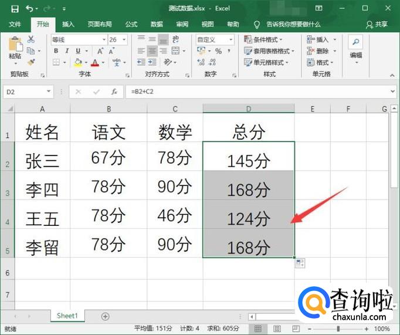Align text to the right
Viewport: 400px width, 335px height.
tap(163, 51)
